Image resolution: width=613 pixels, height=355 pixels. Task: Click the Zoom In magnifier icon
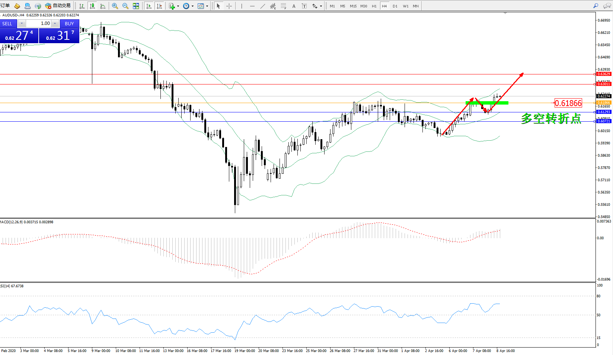115,6
